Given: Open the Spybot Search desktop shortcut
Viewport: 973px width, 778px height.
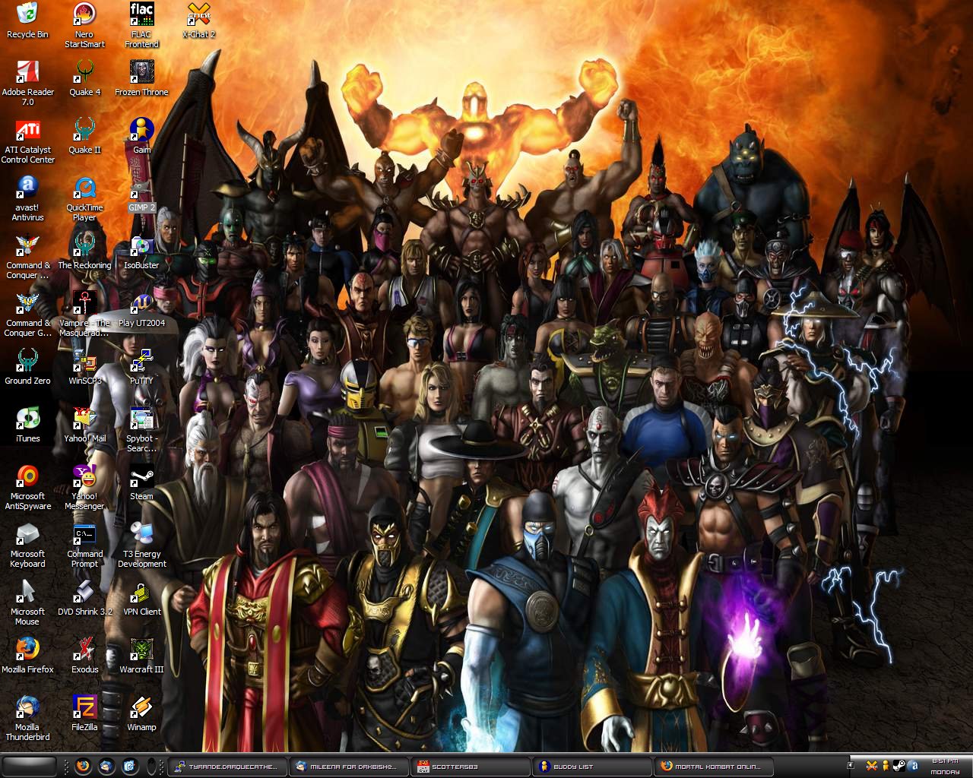Looking at the screenshot, I should click(x=141, y=429).
